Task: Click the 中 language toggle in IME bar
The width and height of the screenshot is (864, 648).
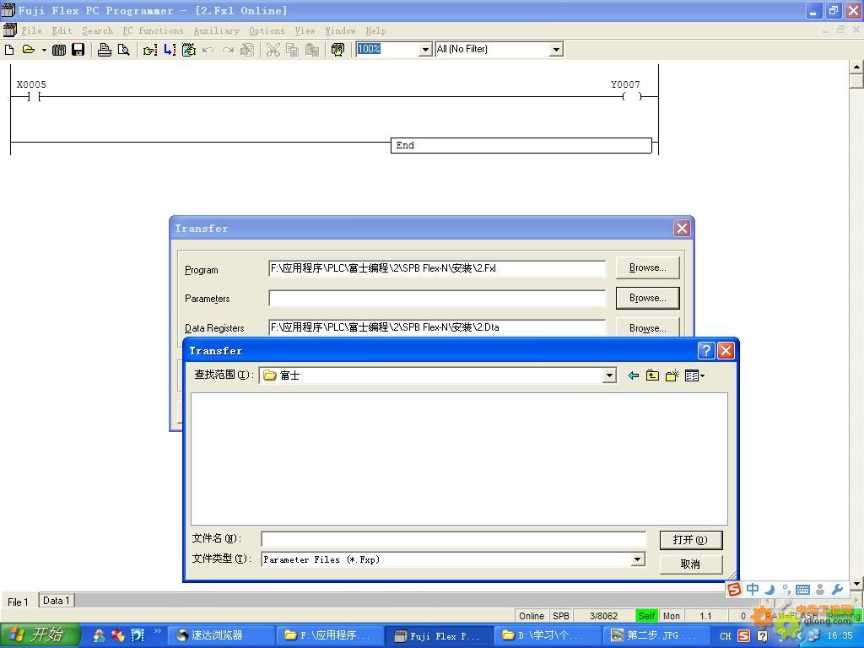Action: pyautogui.click(x=753, y=590)
